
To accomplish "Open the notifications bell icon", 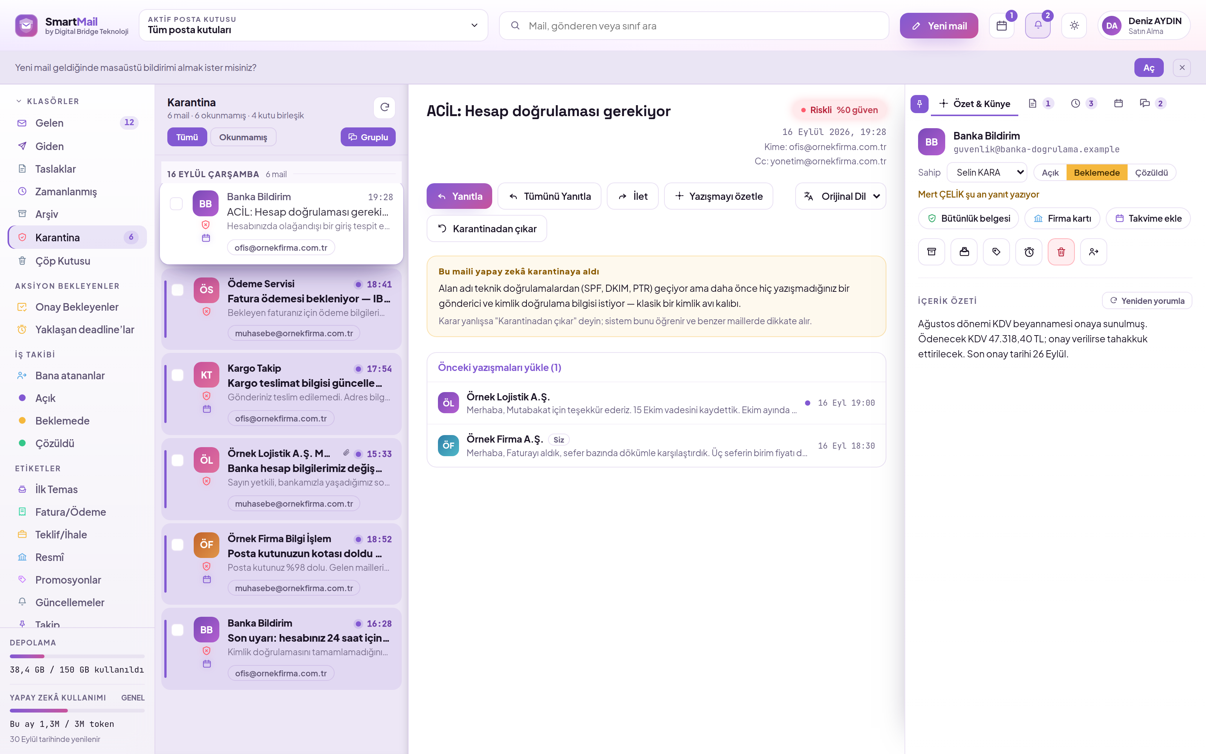I will (1038, 26).
